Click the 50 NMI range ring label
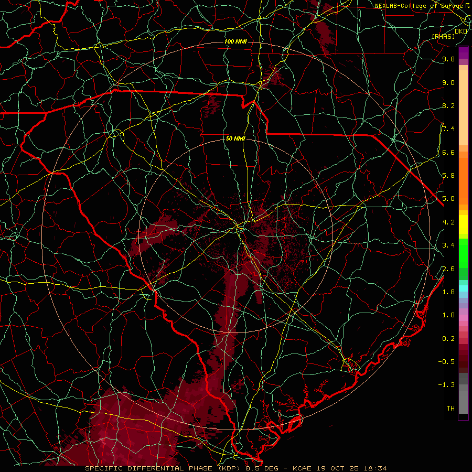The image size is (472, 472). click(x=235, y=138)
